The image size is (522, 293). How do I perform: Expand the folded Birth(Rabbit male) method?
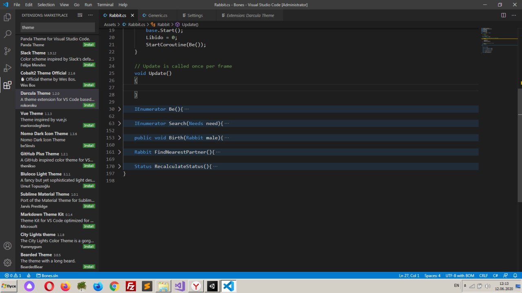click(119, 138)
